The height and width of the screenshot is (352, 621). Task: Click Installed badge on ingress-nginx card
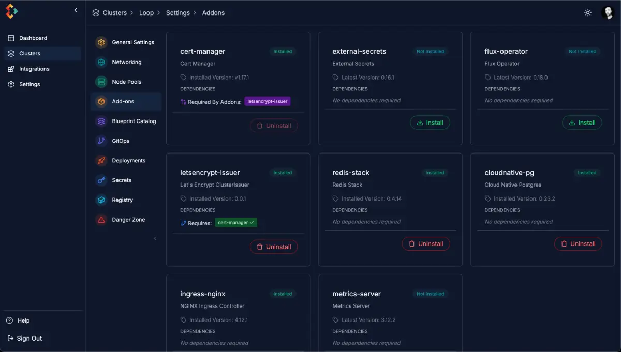283,294
